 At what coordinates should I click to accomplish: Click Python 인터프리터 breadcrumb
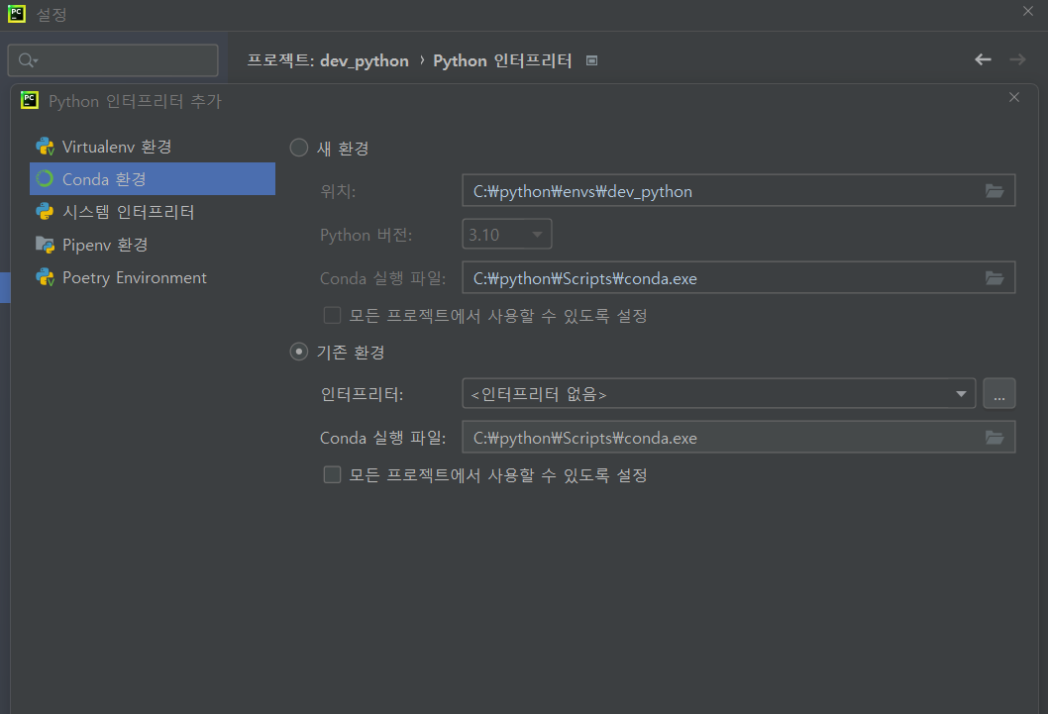[502, 60]
